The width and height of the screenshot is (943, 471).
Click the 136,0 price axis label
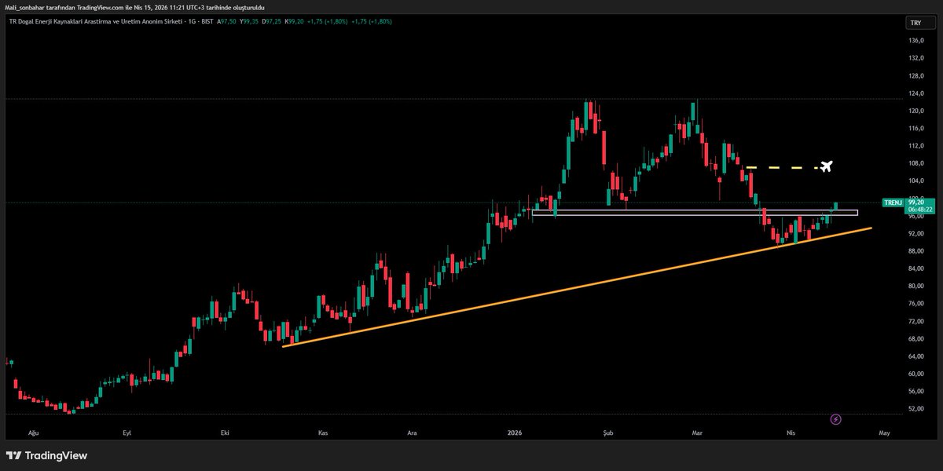tap(915, 40)
